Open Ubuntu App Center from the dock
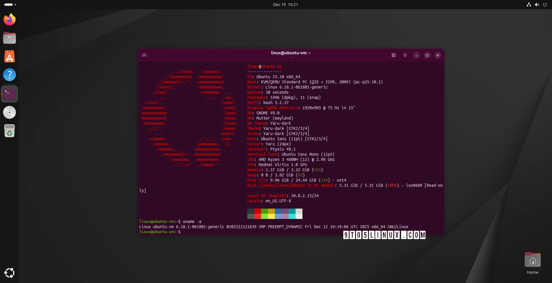The height and width of the screenshot is (283, 552). pyautogui.click(x=9, y=56)
